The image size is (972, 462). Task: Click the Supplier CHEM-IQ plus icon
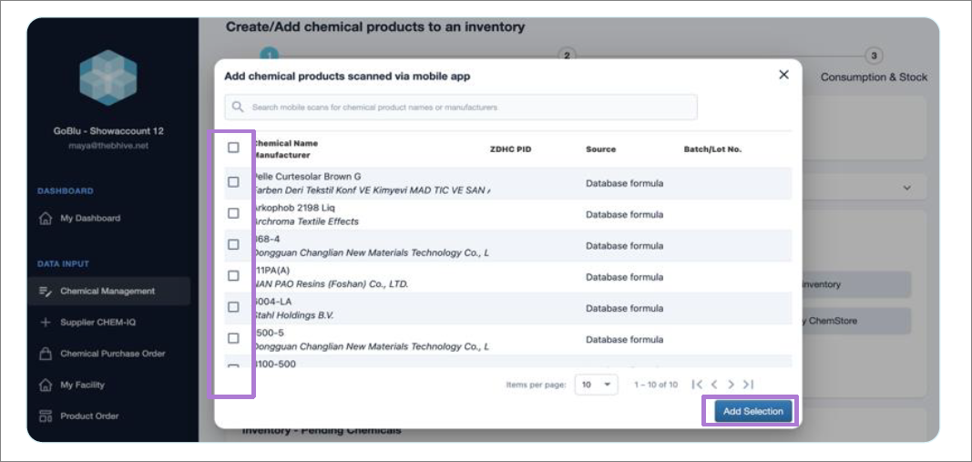[46, 323]
